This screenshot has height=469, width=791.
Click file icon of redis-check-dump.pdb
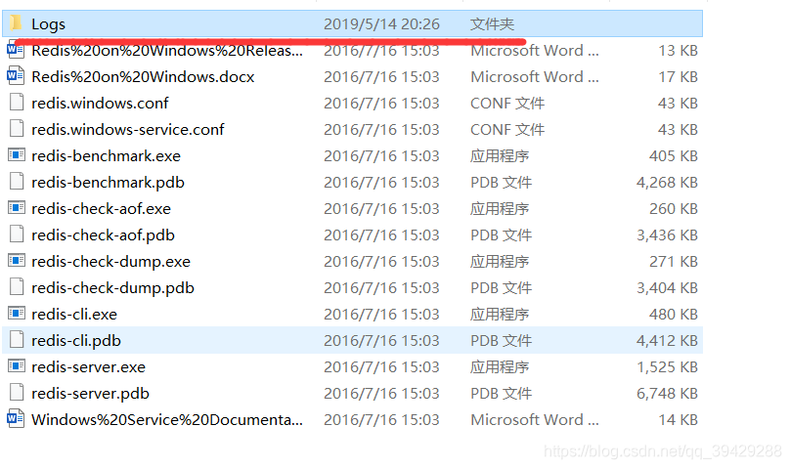17,287
